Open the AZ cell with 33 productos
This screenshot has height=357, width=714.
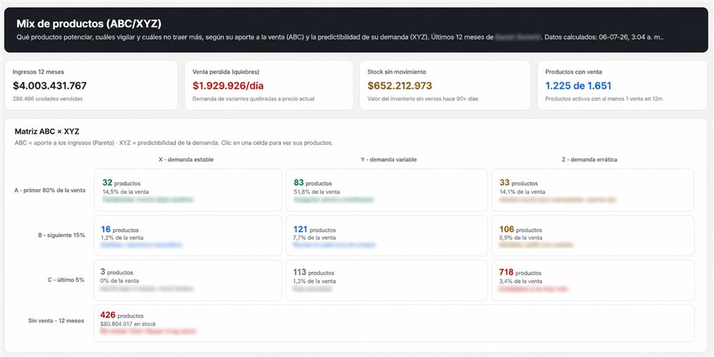(593, 190)
